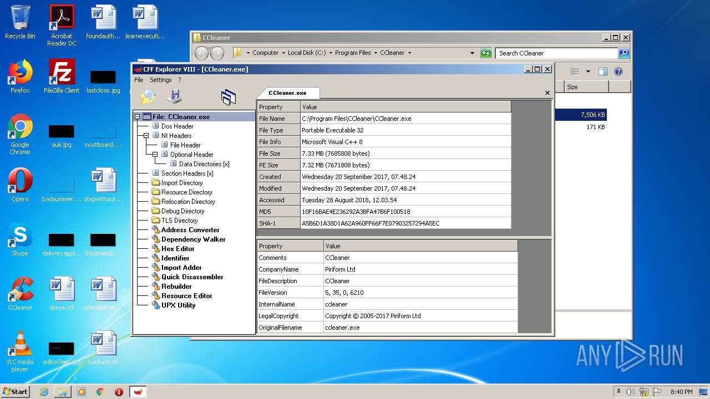Open the Import Adder tool
The image size is (710, 399).
[x=181, y=268]
